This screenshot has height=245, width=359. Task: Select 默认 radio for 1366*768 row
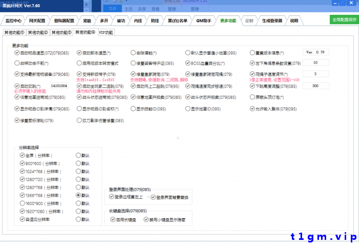click(78, 195)
